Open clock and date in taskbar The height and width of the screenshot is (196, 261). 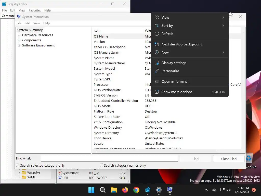[242, 190]
